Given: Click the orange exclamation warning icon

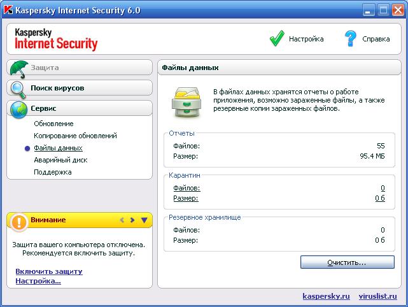Looking at the screenshot, I should coord(18,222).
